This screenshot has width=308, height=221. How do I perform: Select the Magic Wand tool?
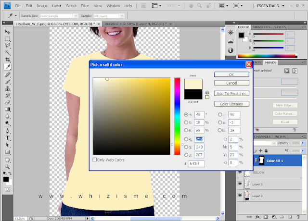coord(7,52)
